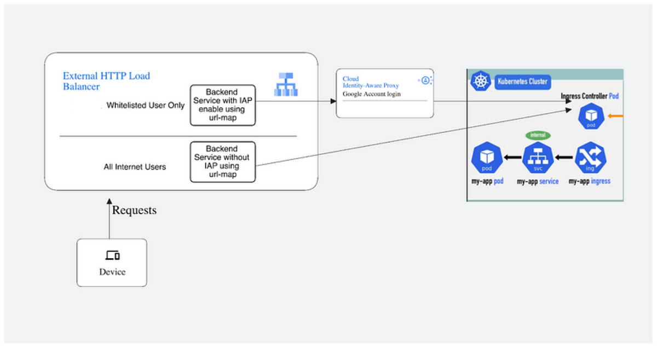Click the External HTTP Load Balancer title

(105, 80)
